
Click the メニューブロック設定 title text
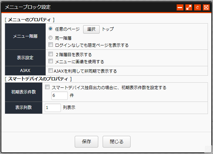28,7
